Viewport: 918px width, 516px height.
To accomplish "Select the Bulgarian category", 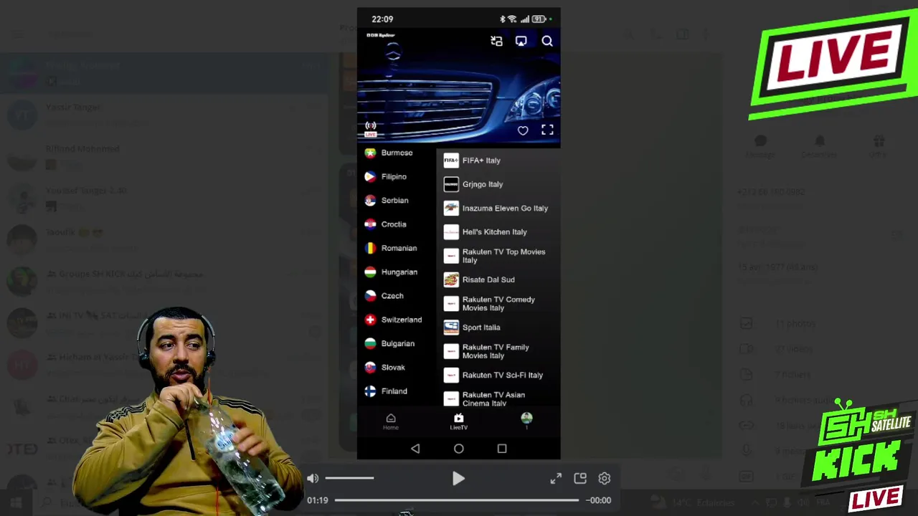I will 397,344.
